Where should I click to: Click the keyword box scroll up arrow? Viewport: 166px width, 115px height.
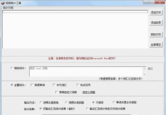(x=144, y=69)
